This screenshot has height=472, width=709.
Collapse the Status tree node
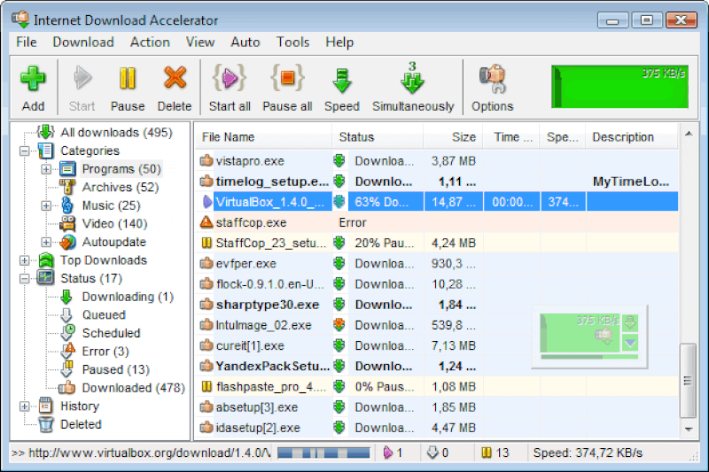tap(25, 278)
